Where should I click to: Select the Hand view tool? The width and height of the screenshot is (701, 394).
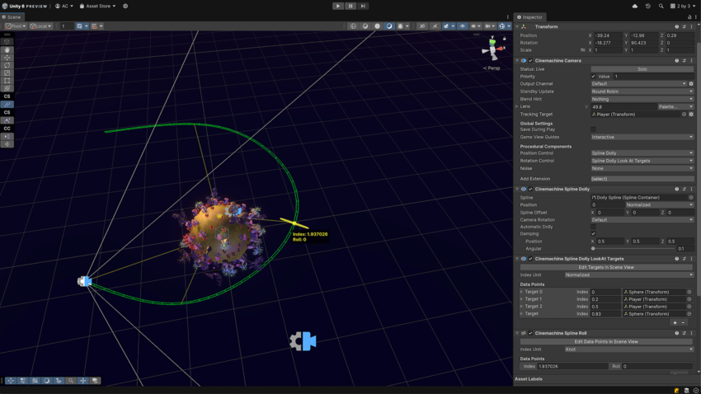click(x=7, y=49)
